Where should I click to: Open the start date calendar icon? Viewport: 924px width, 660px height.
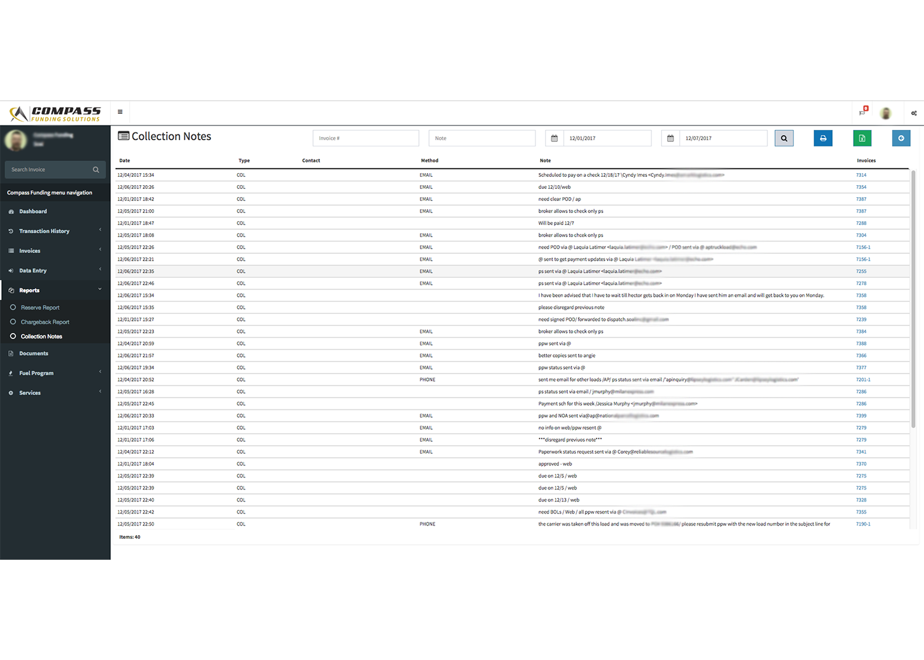point(555,138)
